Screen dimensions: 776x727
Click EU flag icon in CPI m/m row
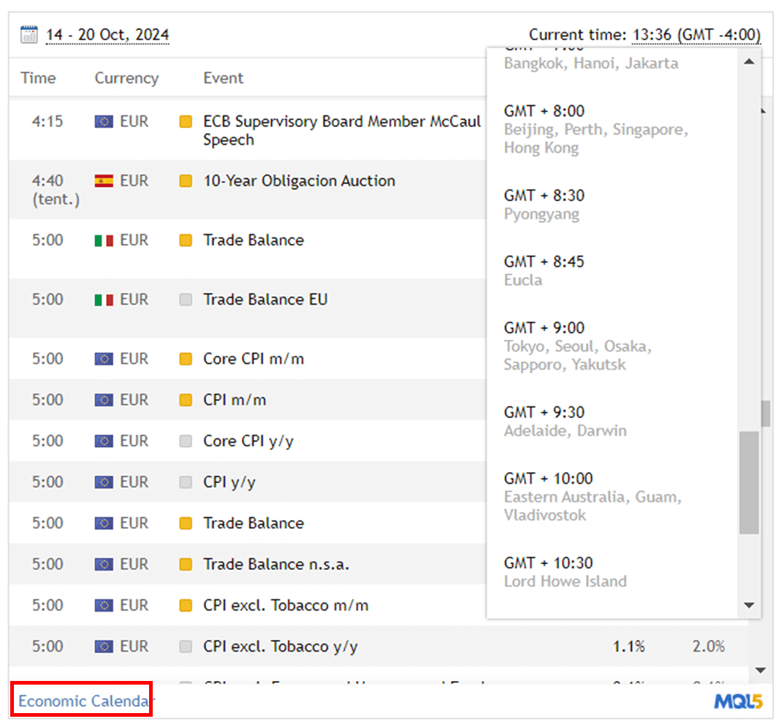click(104, 400)
